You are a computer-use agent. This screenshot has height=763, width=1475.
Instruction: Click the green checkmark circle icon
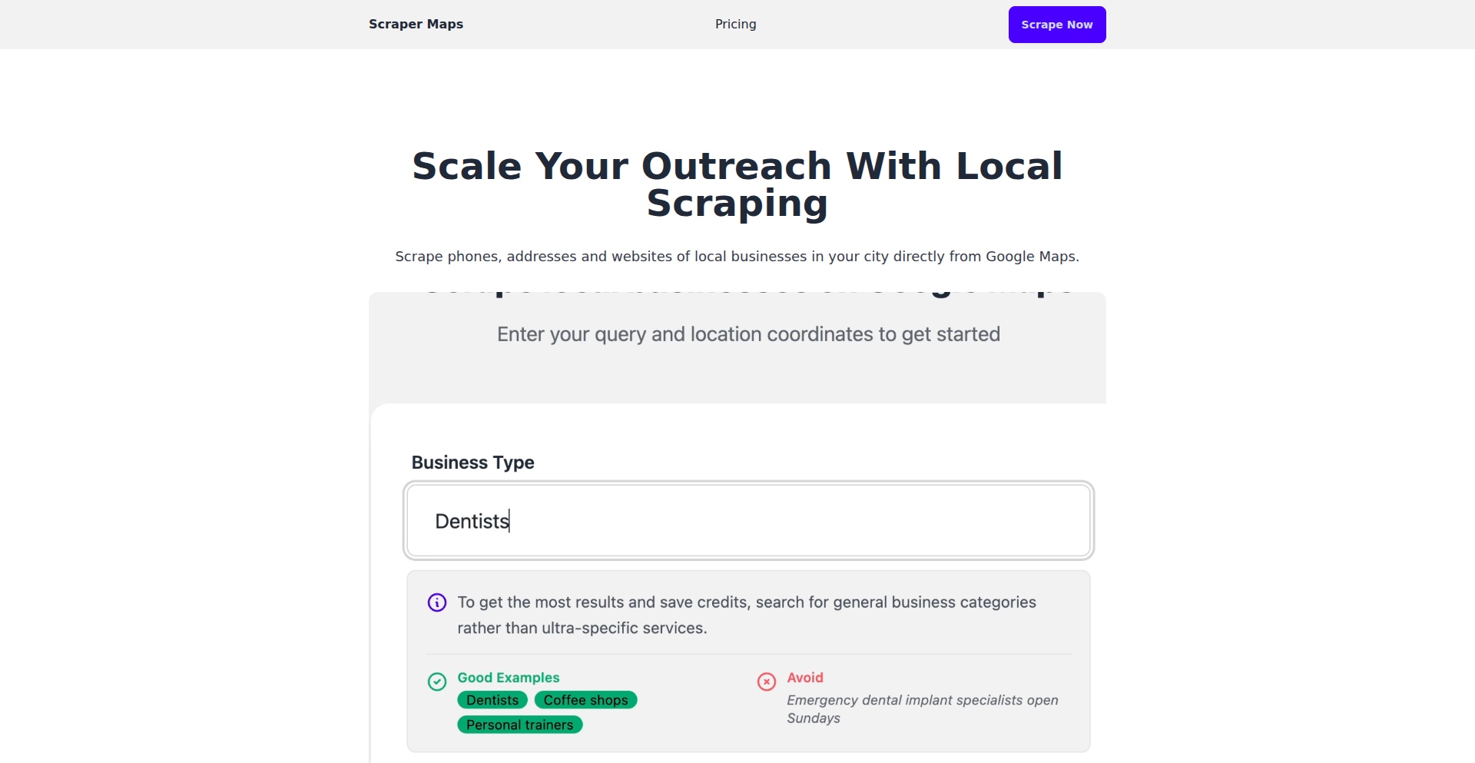tap(437, 682)
